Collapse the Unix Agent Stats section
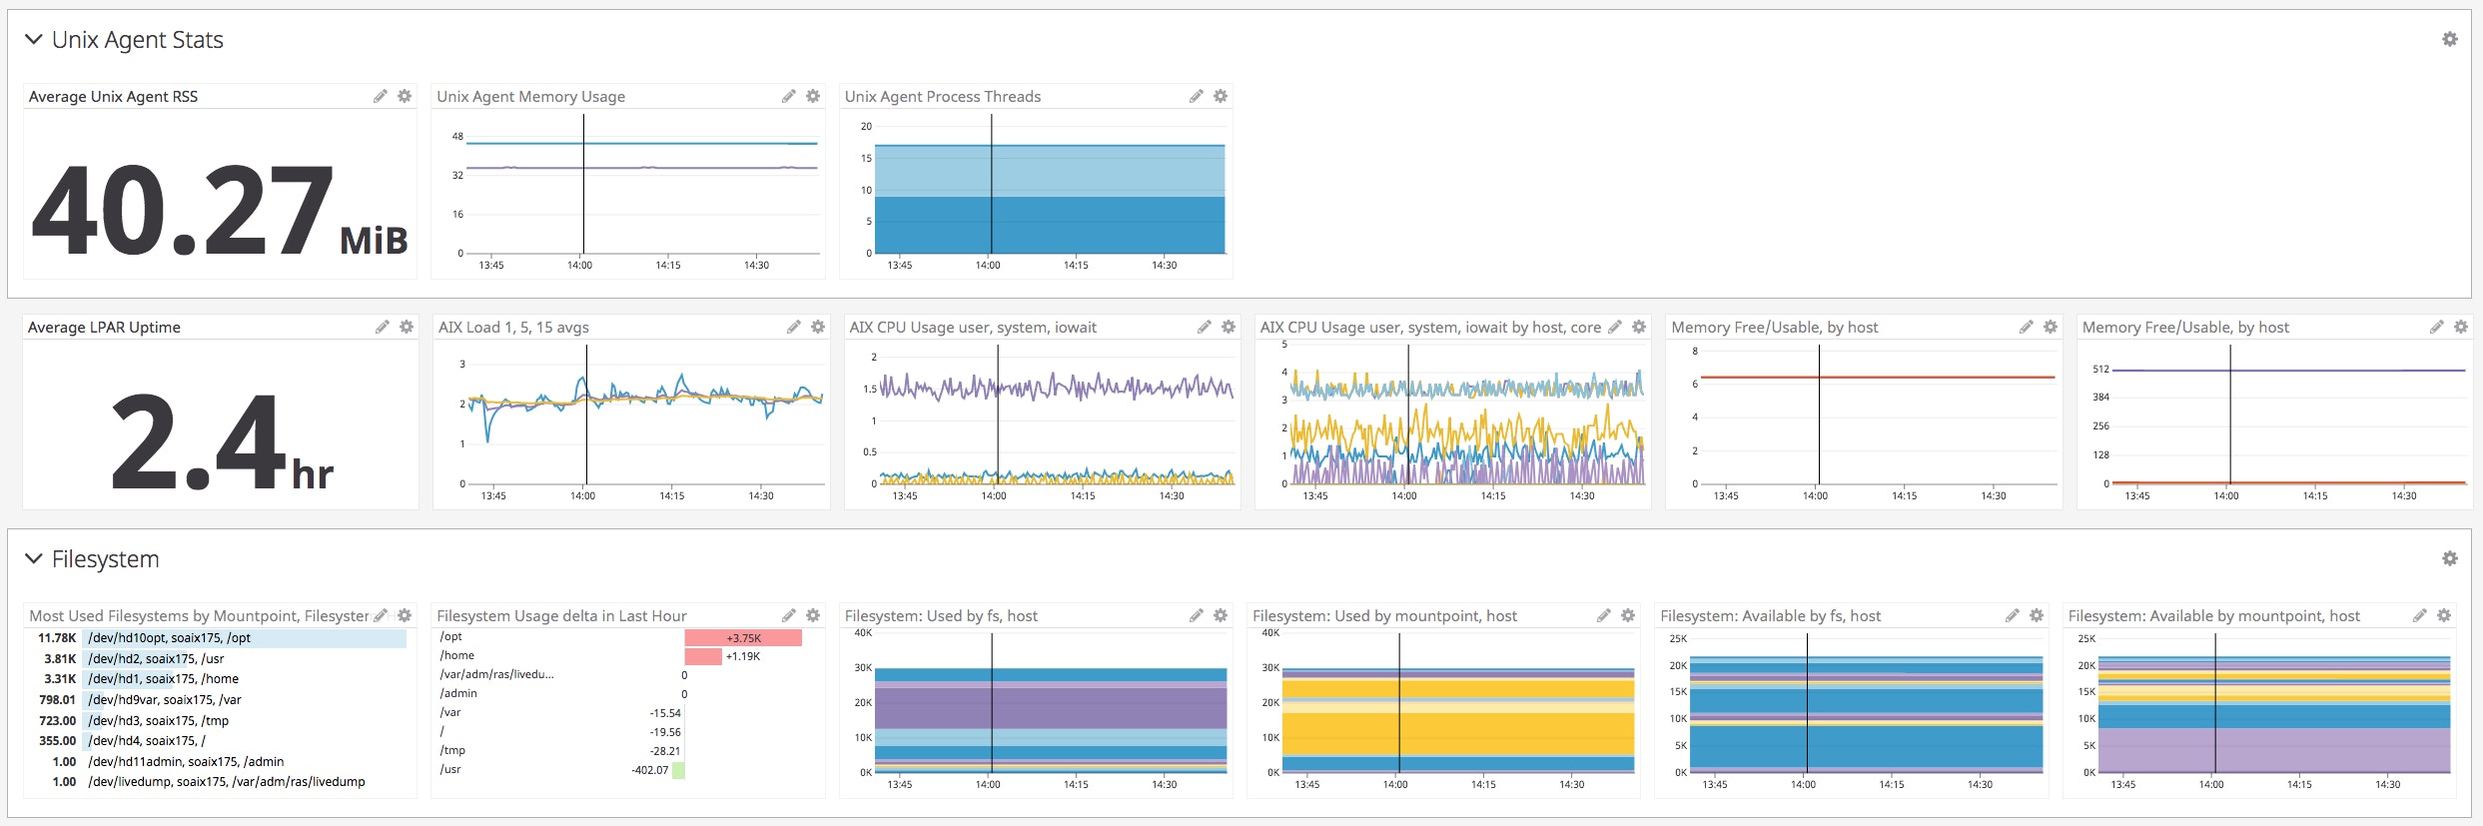 point(34,39)
